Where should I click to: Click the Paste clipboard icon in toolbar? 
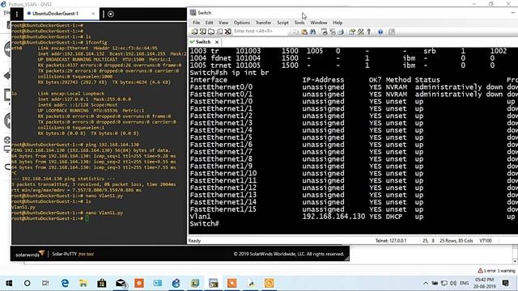pos(304,32)
